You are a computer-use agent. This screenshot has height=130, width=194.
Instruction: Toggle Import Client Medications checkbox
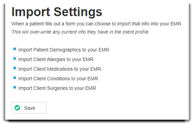15,68
